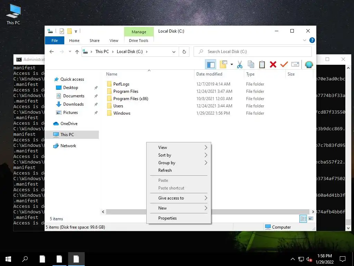Open Give access to submenu
This screenshot has height=266, width=354.
(179, 198)
